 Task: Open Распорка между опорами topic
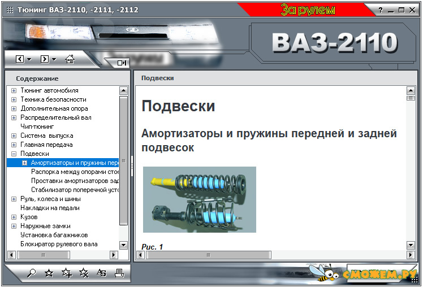(75, 172)
